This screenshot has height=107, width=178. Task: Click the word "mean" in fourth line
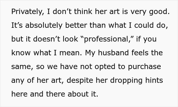[69, 53]
